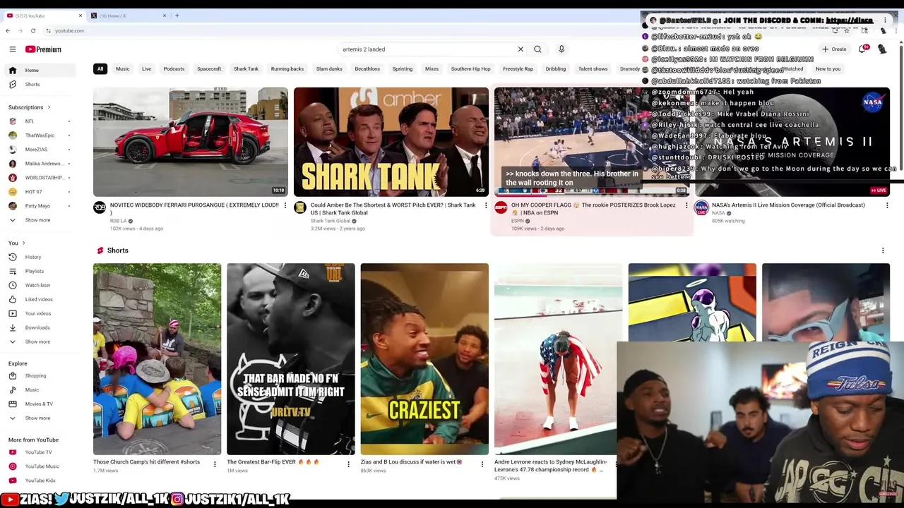Open options menu for Cooper Flagg video

coord(686,205)
